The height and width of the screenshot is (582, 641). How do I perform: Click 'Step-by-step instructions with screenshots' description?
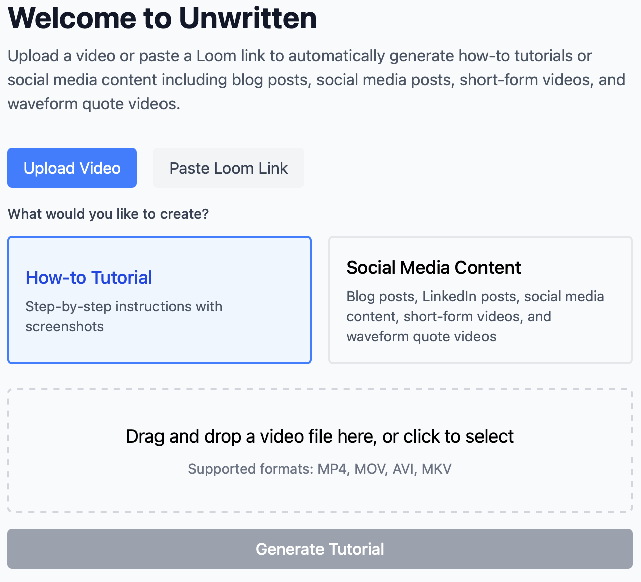pos(124,316)
